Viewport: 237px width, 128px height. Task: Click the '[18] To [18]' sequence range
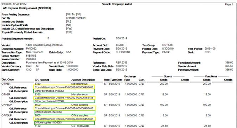tap(73, 14)
